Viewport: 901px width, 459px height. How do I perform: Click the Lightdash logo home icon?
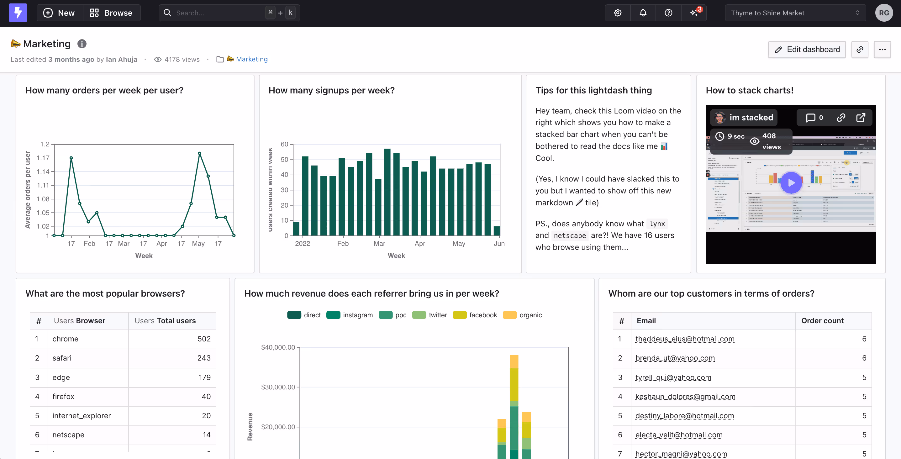click(18, 13)
